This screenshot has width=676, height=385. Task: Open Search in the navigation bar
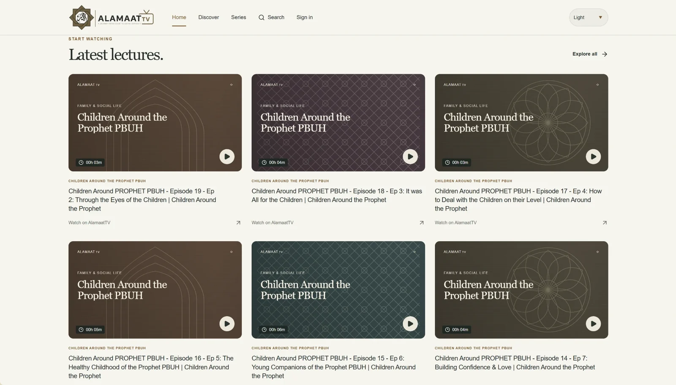point(271,17)
